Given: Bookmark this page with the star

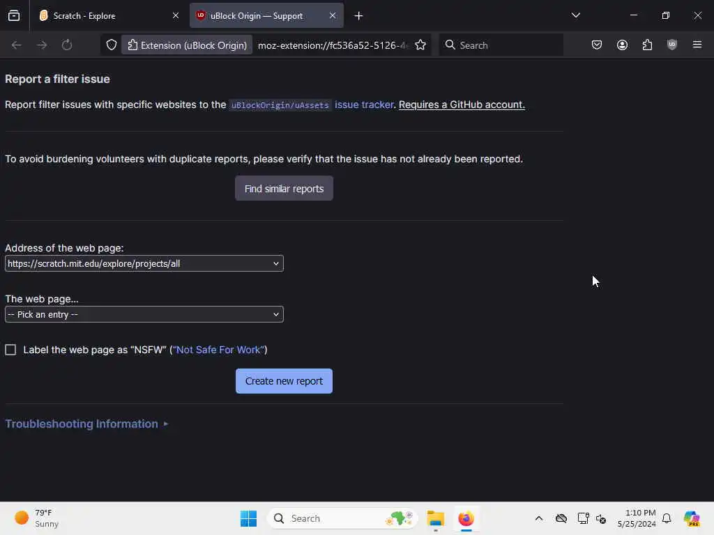Looking at the screenshot, I should [420, 45].
